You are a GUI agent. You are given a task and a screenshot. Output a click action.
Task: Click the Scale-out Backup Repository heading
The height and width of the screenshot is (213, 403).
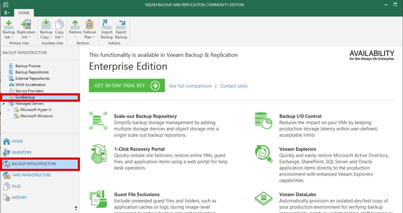[x=146, y=116]
